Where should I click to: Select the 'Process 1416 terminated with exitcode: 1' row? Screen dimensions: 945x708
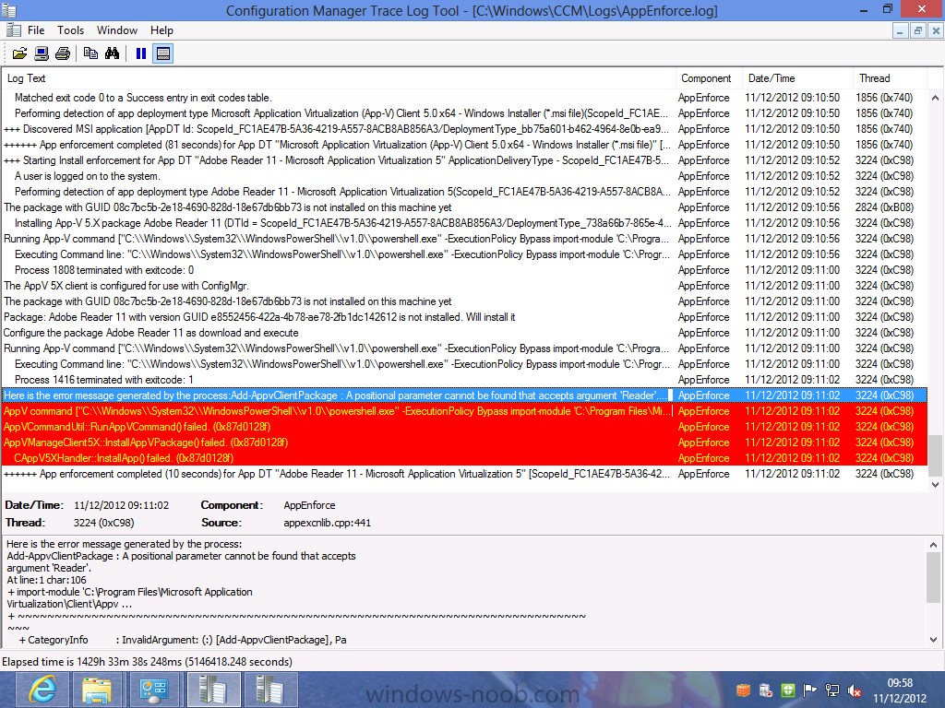(464, 379)
